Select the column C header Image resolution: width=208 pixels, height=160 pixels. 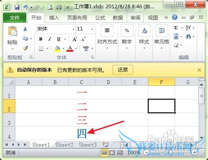click(82, 82)
